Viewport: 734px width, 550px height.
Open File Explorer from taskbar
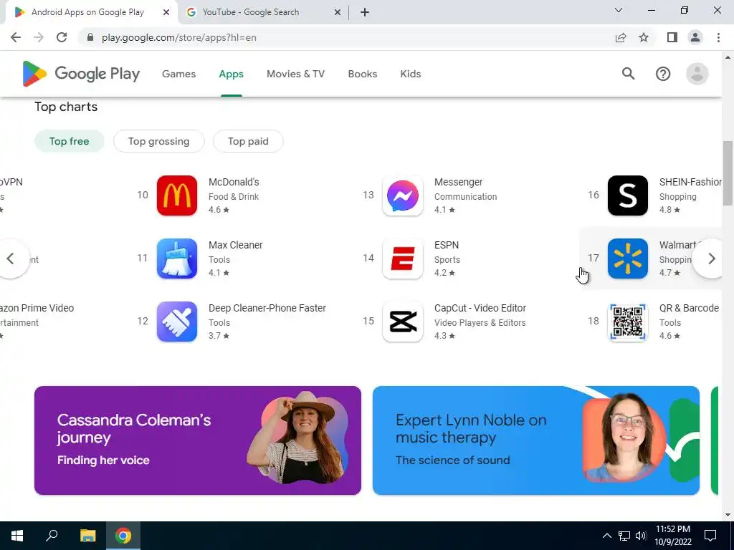pos(87,536)
